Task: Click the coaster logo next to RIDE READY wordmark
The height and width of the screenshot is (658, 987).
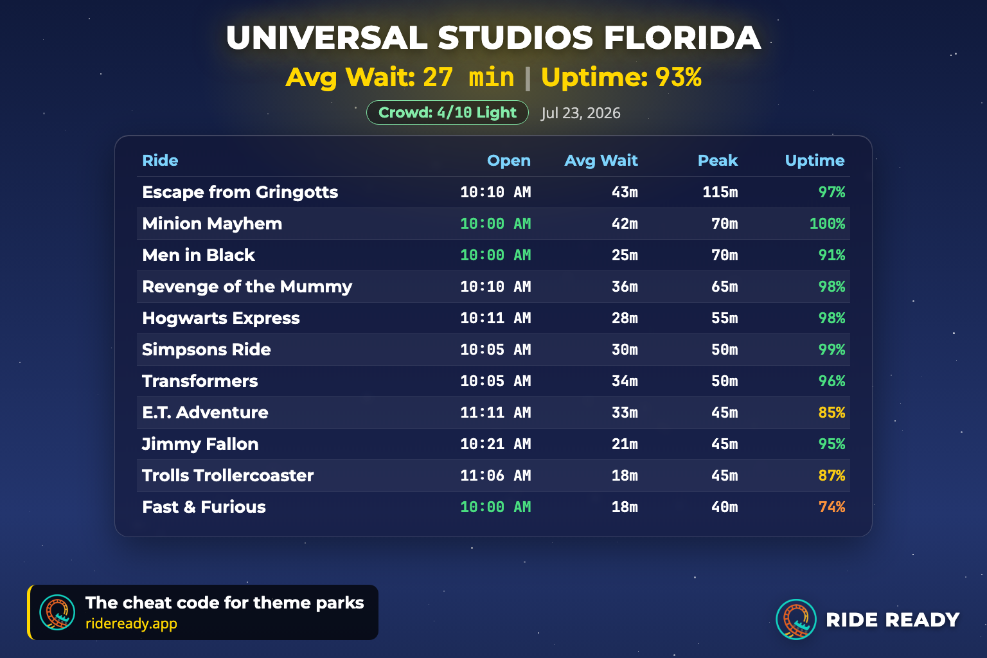Action: 796,619
